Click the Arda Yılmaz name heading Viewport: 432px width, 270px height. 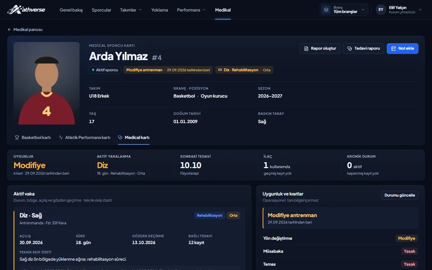[x=118, y=57]
